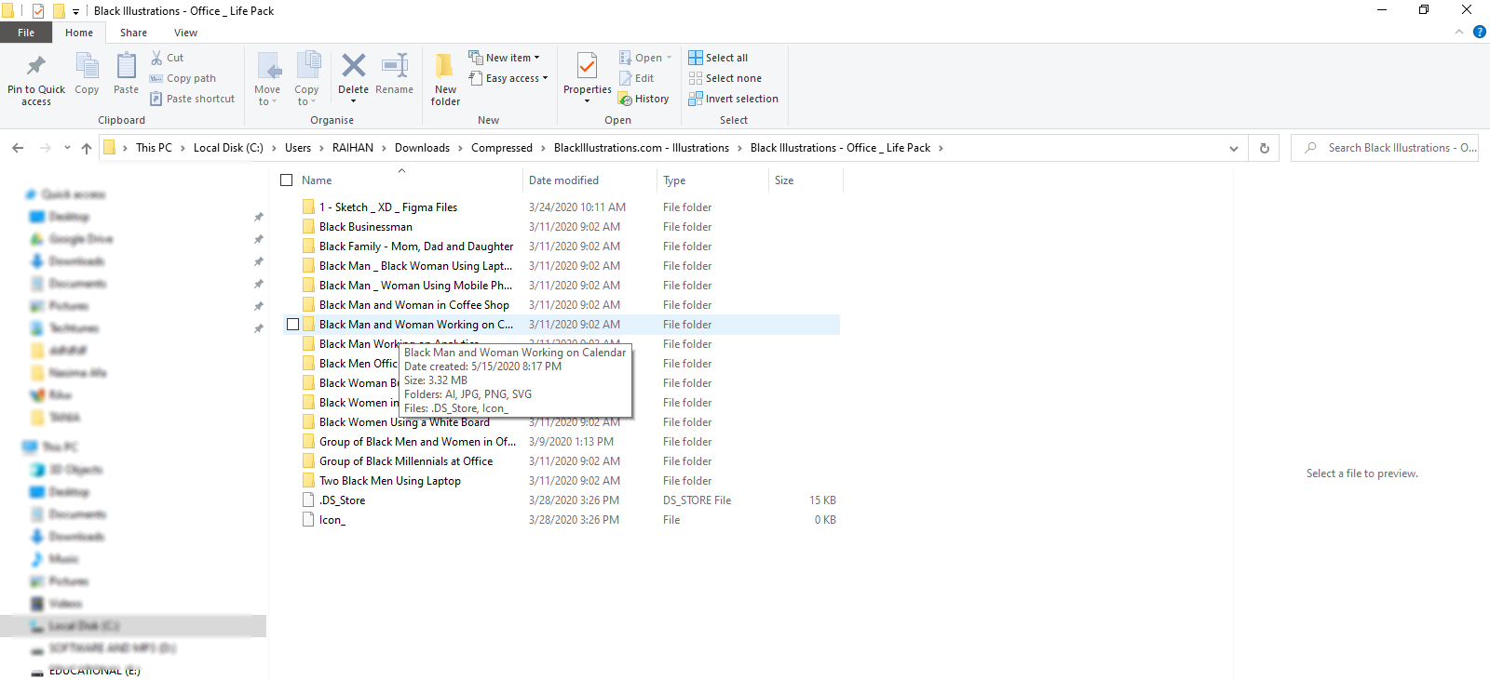Sort by the Date modified column
This screenshot has height=680, width=1490.
[589, 180]
